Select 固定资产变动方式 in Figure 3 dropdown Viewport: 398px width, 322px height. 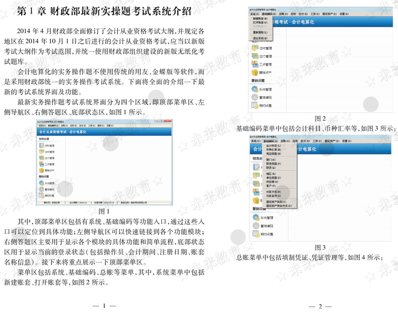pyautogui.click(x=279, y=206)
